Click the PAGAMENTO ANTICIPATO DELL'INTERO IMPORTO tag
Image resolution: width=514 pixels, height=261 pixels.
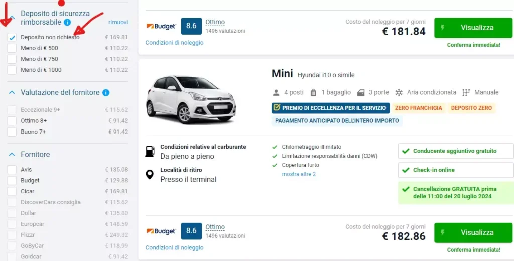(337, 120)
